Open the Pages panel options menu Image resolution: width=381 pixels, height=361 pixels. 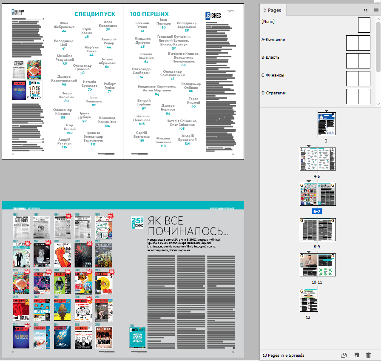tap(376, 10)
